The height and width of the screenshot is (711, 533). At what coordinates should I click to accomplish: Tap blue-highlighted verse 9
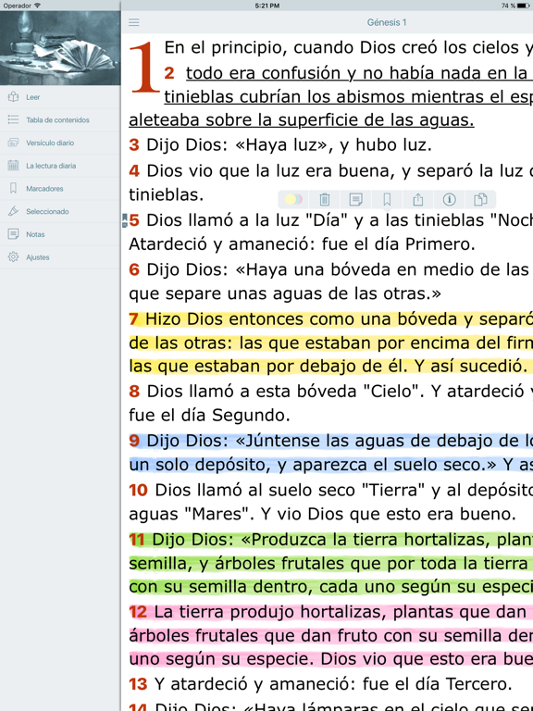pos(331,453)
